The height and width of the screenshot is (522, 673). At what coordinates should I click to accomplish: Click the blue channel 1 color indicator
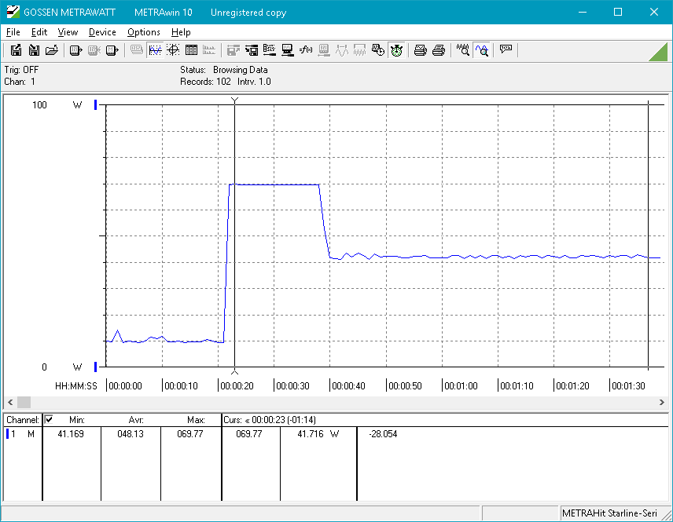point(7,434)
